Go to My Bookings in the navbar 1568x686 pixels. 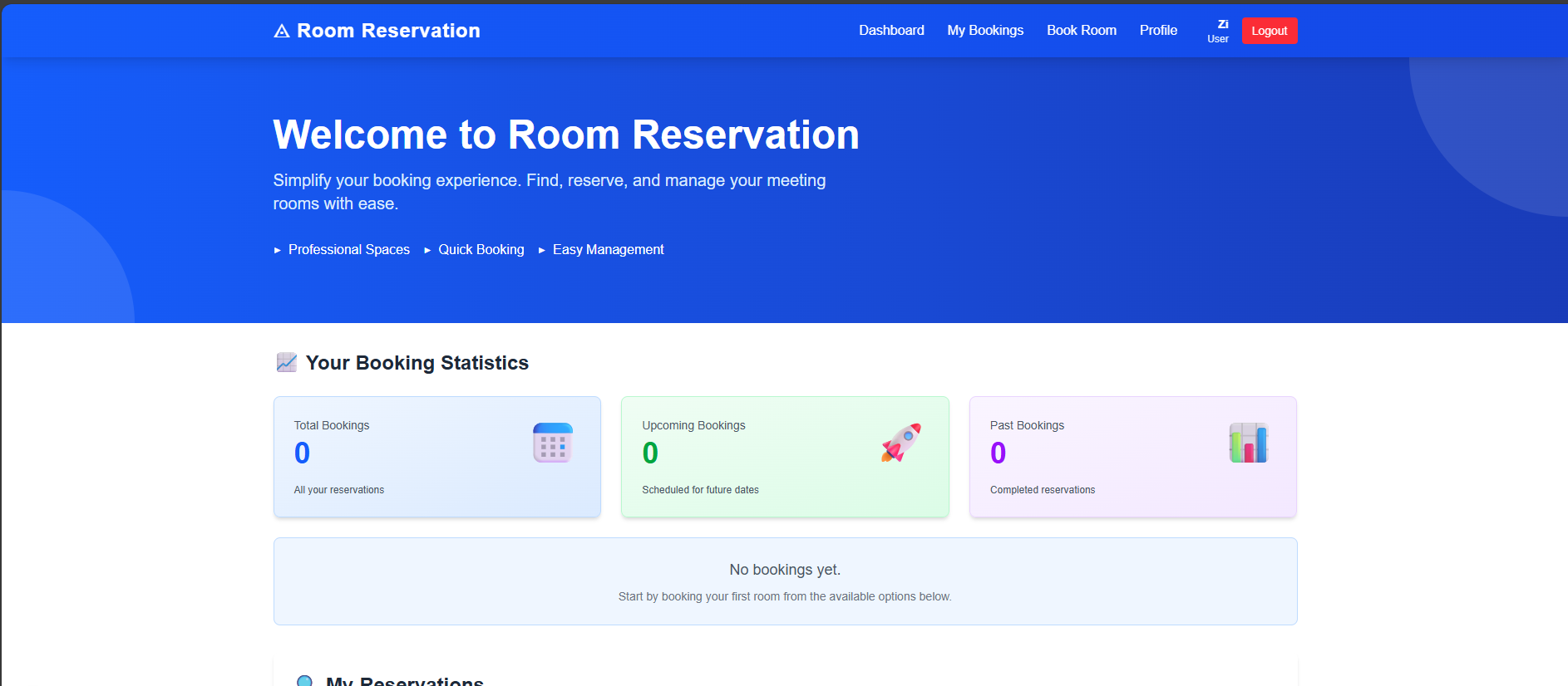pyautogui.click(x=985, y=31)
